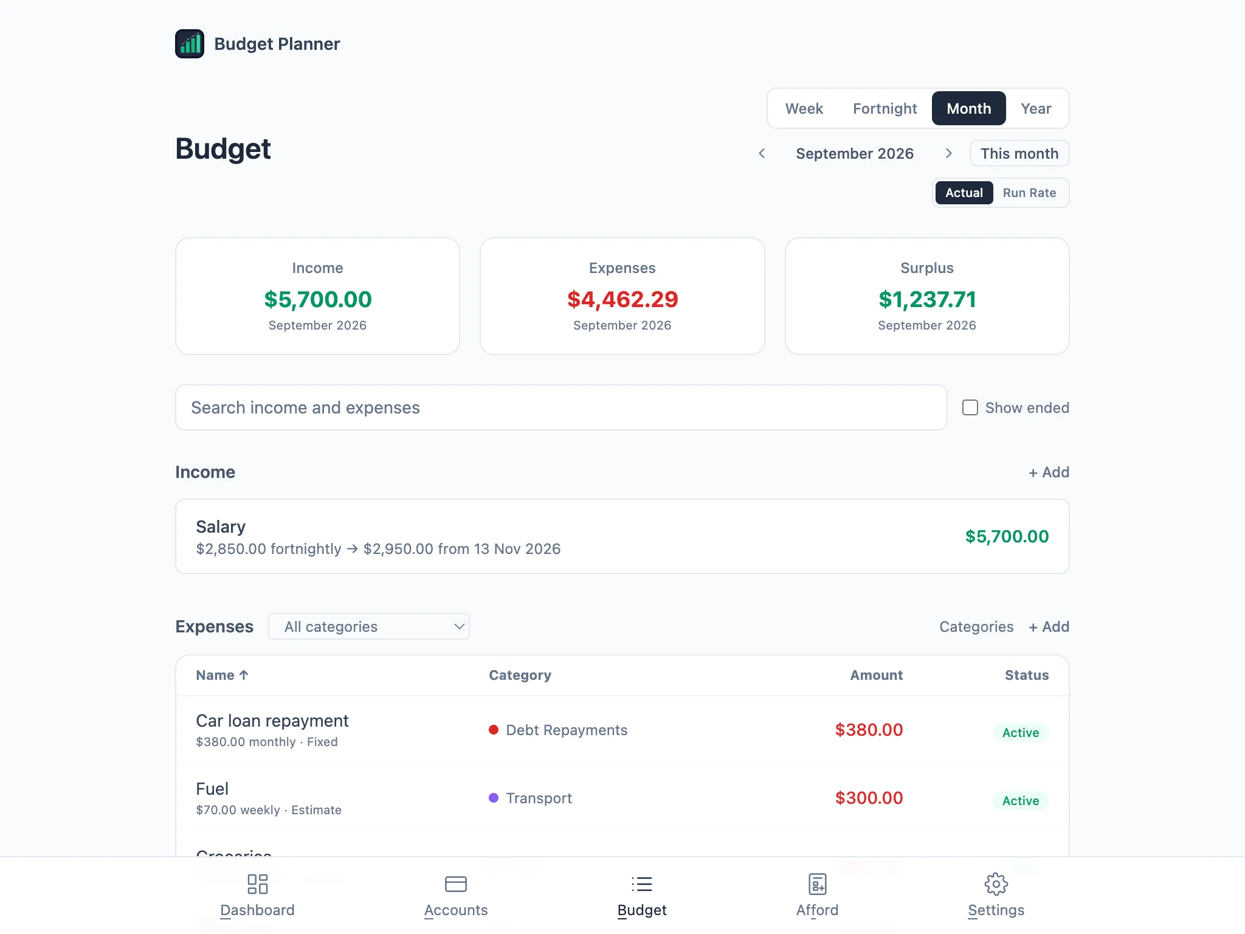Image resolution: width=1245 pixels, height=934 pixels.
Task: Click the Budget Planner title text
Action: click(x=277, y=44)
